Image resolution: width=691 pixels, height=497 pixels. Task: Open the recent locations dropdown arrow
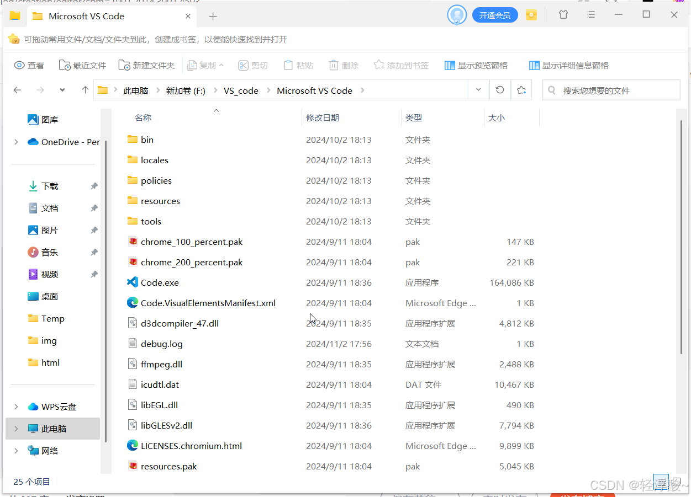(62, 90)
